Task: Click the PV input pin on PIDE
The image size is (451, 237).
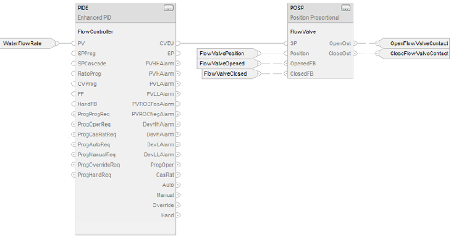Action: tap(74, 43)
